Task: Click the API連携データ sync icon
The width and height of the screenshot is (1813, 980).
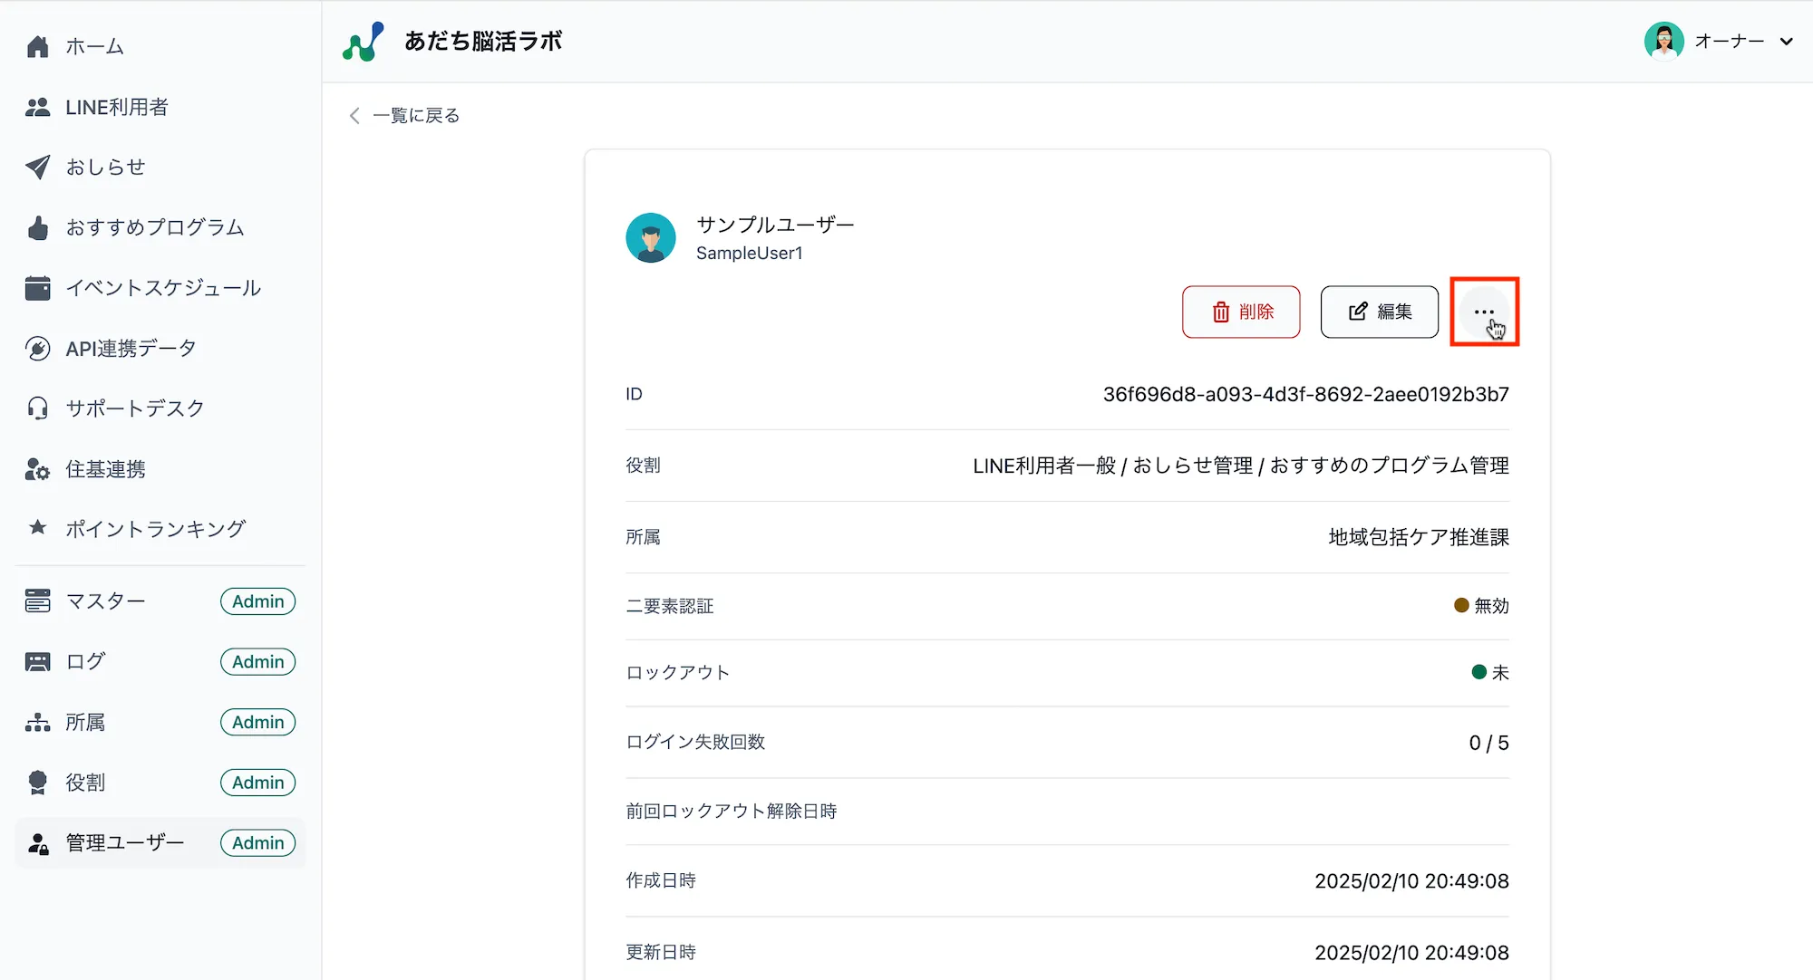Action: coord(37,348)
